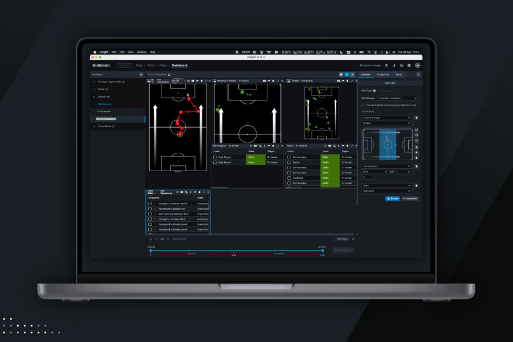Viewport: 513px width, 342px height.
Task: Select the circle shape tool beside the pitch editor
Action: 416,134
